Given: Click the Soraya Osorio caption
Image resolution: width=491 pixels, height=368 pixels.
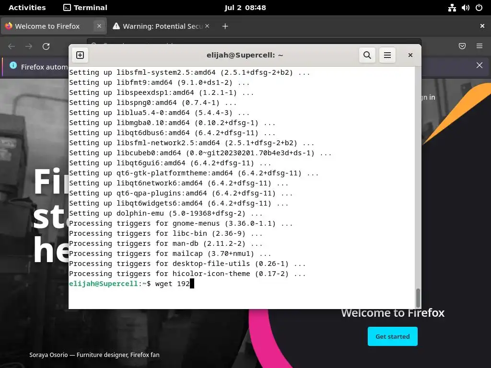Looking at the screenshot, I should point(94,355).
